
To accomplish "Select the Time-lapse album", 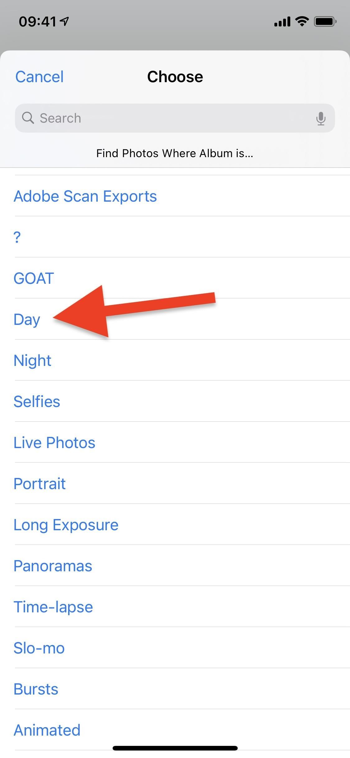I will pos(175,607).
